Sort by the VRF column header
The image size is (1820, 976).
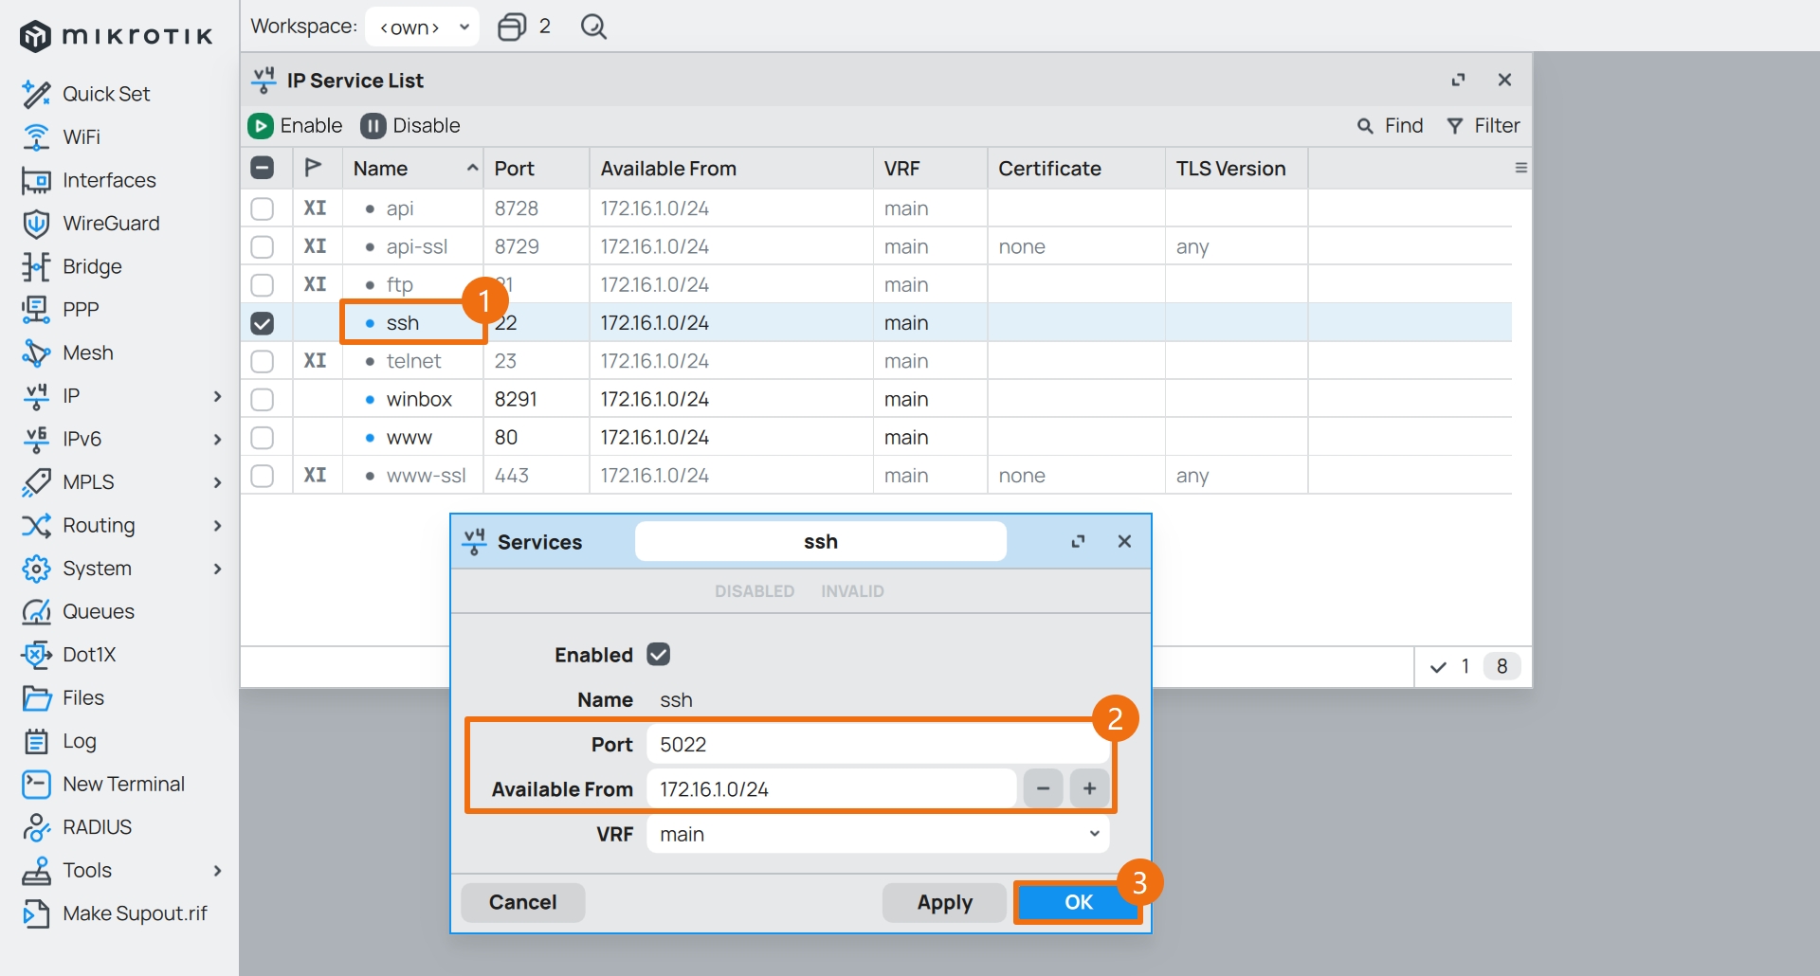coord(930,168)
